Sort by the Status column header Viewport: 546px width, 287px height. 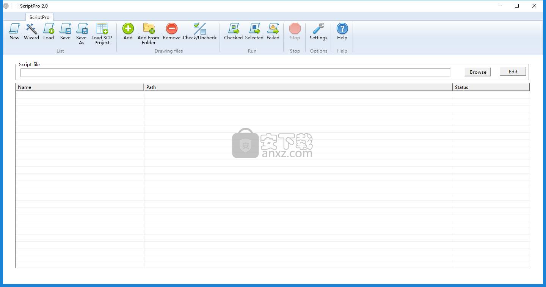click(491, 87)
